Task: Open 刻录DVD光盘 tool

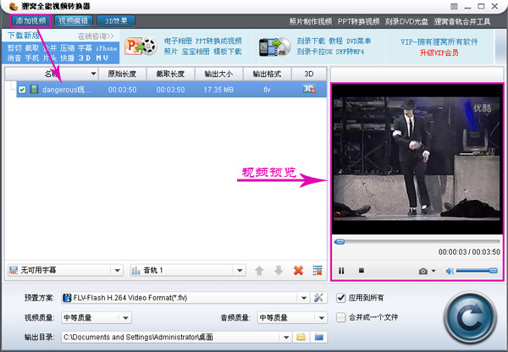Action: (406, 21)
